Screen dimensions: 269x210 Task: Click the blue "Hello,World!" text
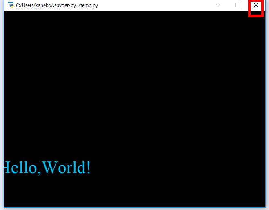pyautogui.click(x=47, y=168)
